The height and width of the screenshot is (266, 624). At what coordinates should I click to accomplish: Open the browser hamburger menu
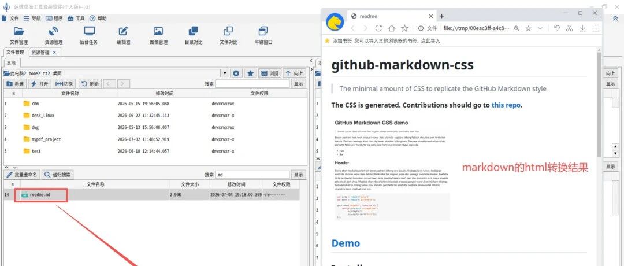595,28
